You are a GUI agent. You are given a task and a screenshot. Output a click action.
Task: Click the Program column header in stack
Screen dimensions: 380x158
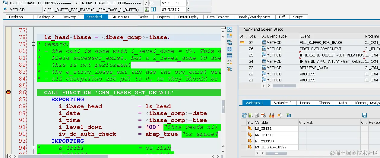click(372, 36)
